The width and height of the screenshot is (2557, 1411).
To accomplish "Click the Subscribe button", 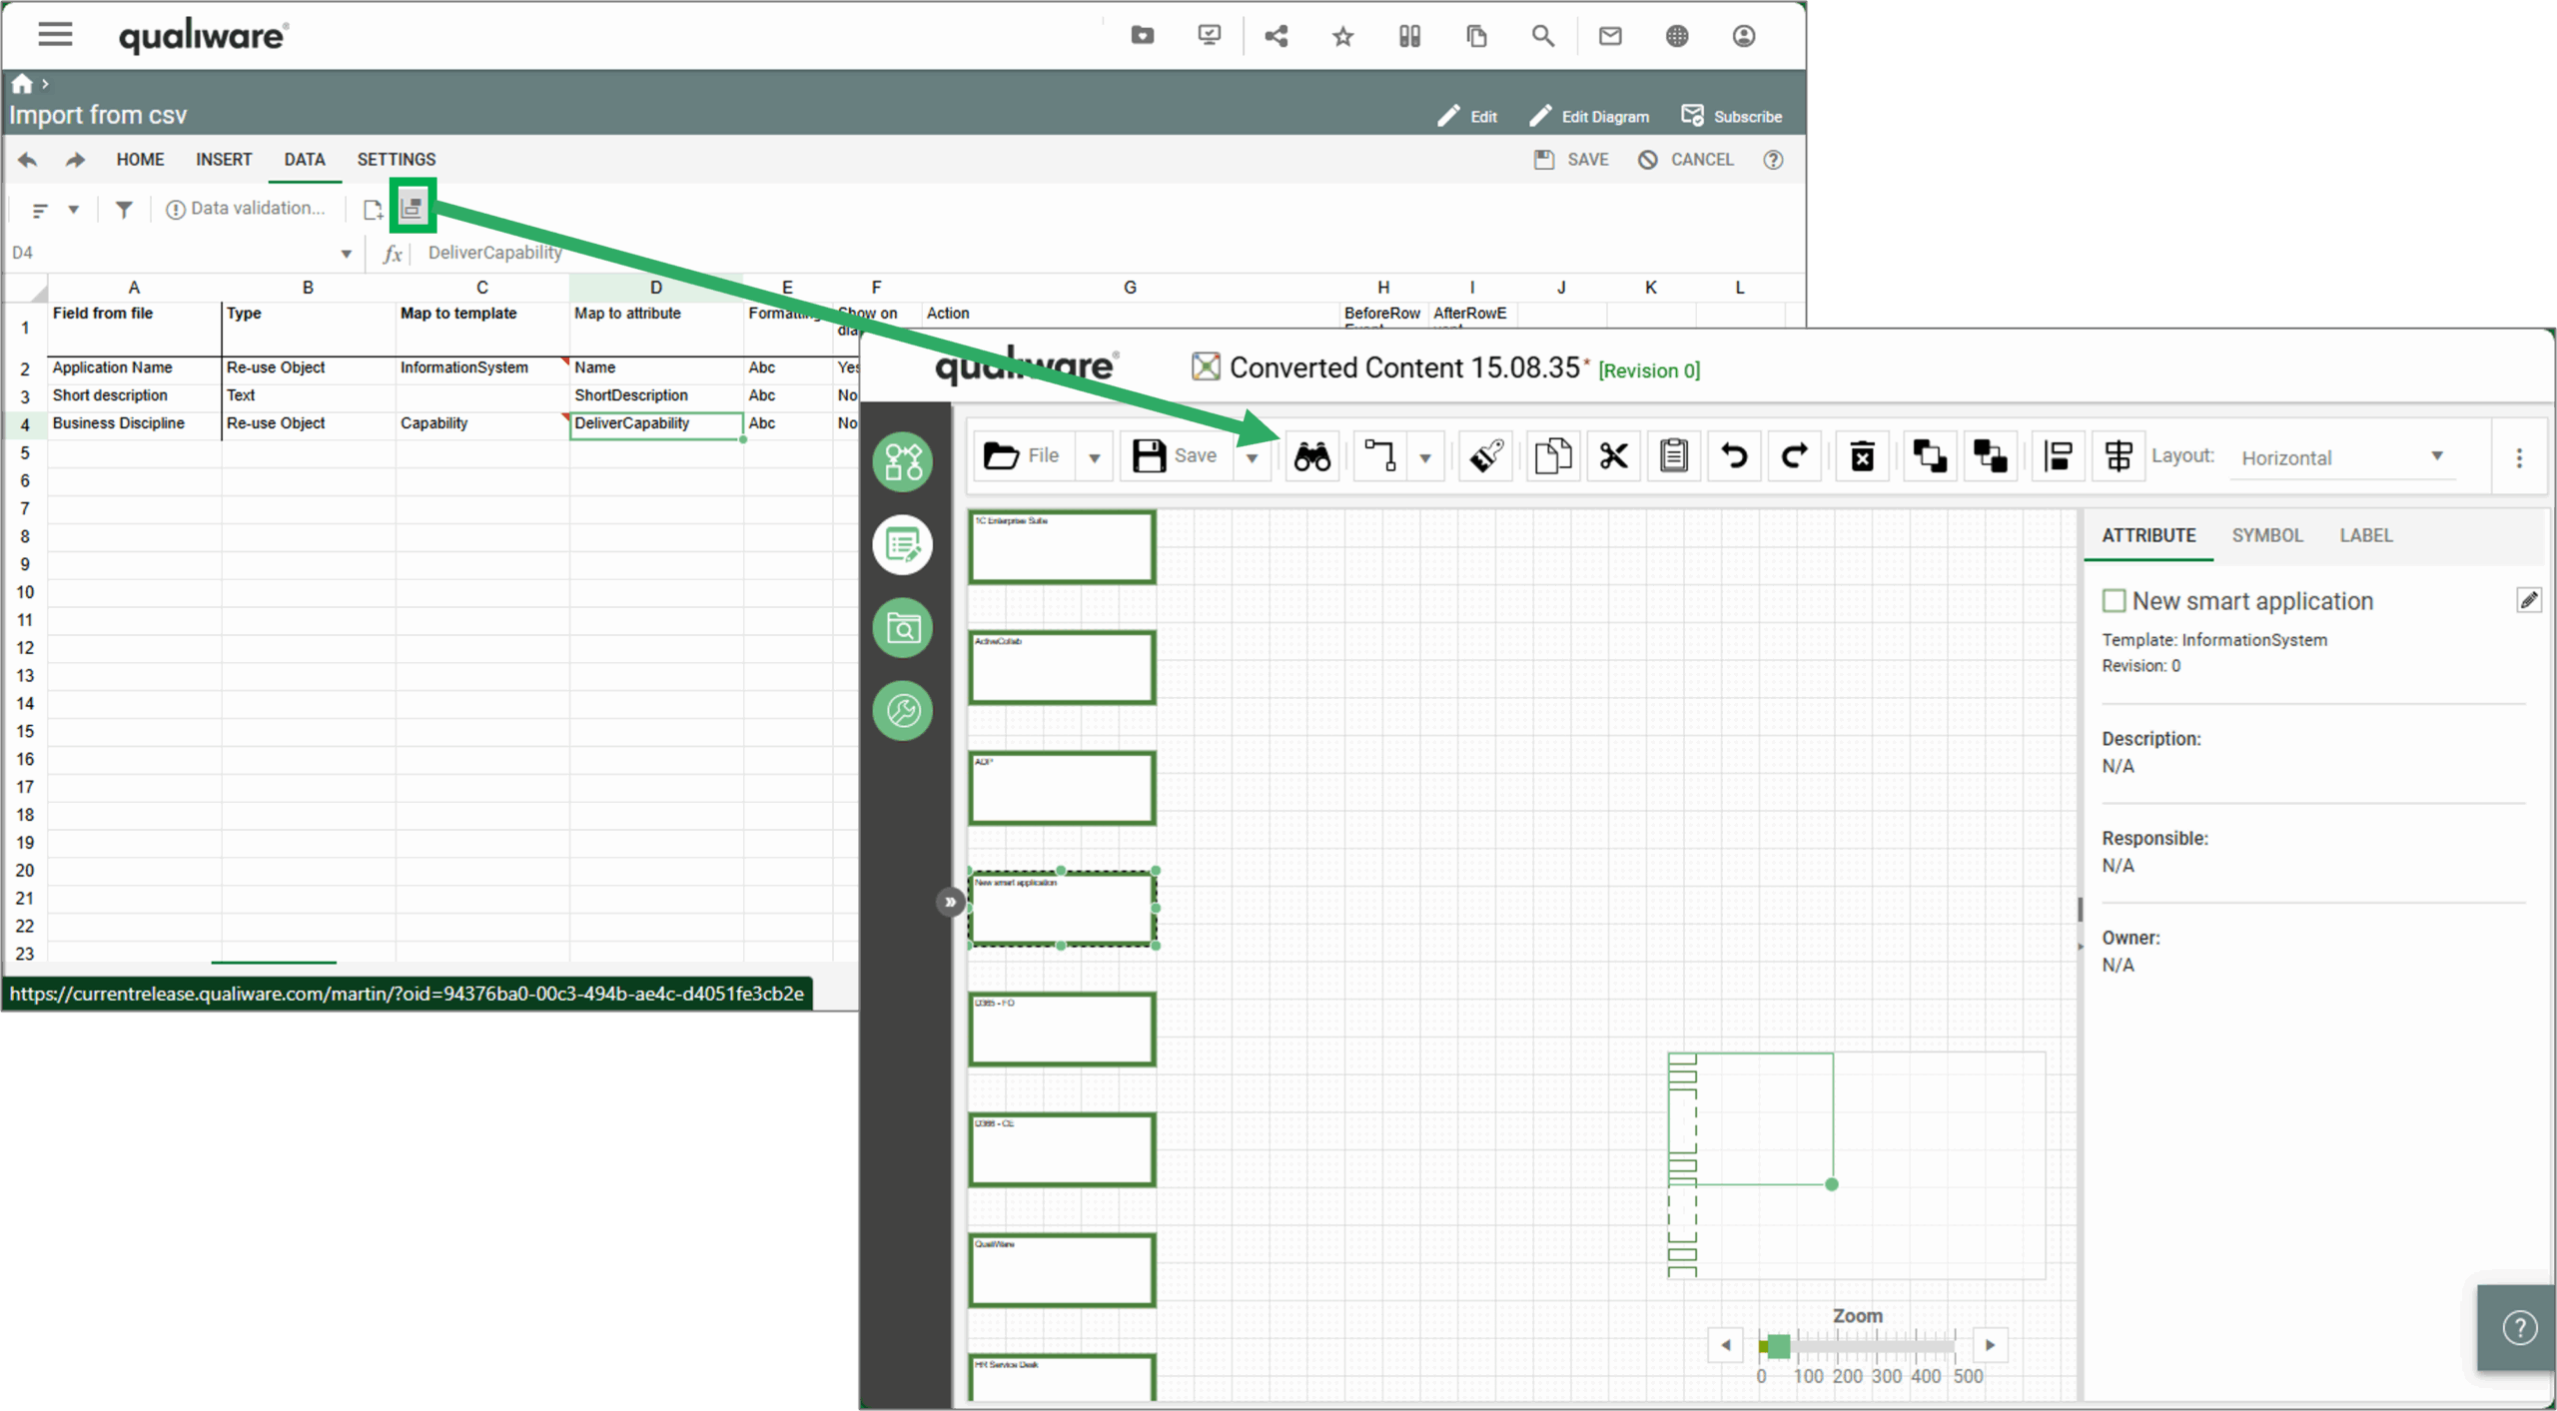I will click(1732, 117).
